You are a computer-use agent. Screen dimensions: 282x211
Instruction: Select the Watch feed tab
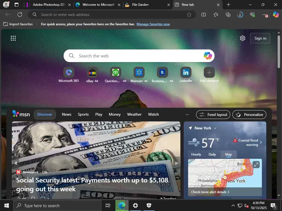[x=153, y=115]
